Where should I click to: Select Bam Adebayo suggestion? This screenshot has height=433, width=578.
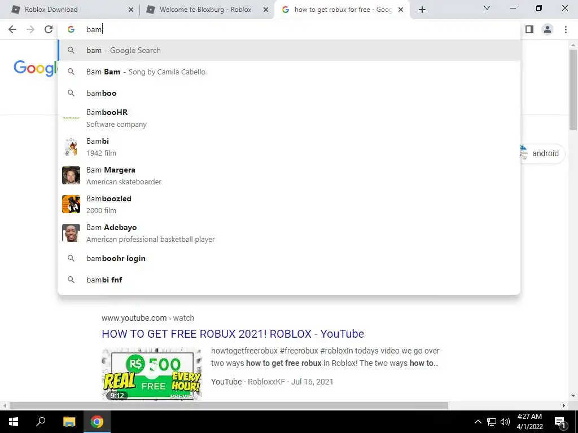click(289, 233)
